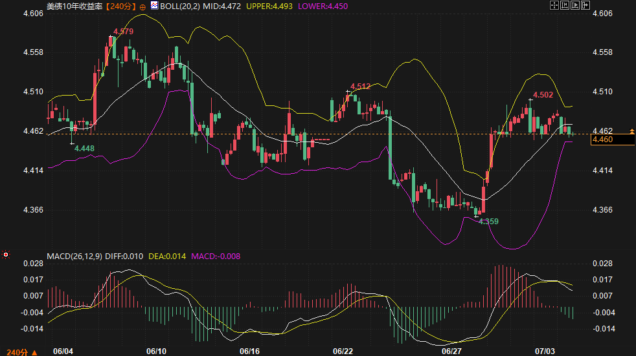
Task: Click the 美债10年收益率 chart title
Action: (74, 6)
